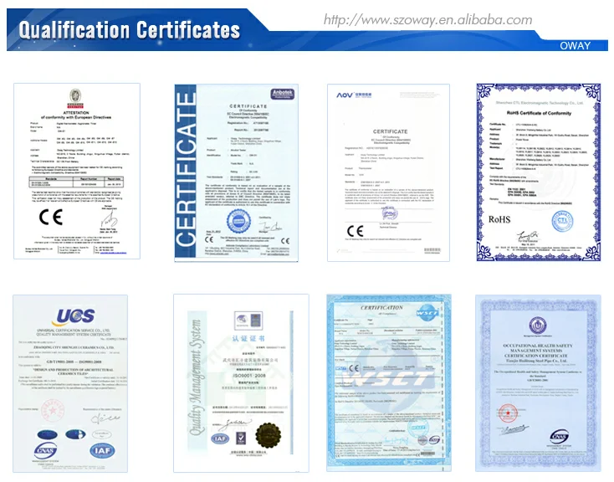
Task: Click the AOV logo on the third certificate
Action: tap(354, 95)
